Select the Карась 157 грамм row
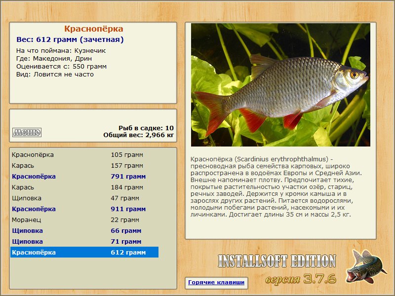Screen dimensions: 395x296 84,166
